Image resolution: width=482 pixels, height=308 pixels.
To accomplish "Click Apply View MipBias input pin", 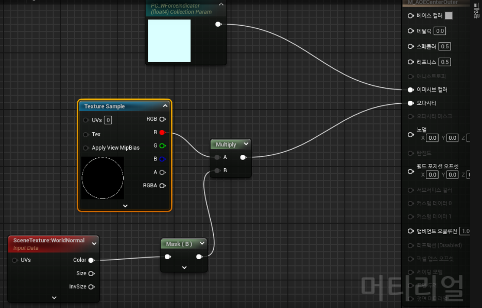I will click(x=86, y=148).
